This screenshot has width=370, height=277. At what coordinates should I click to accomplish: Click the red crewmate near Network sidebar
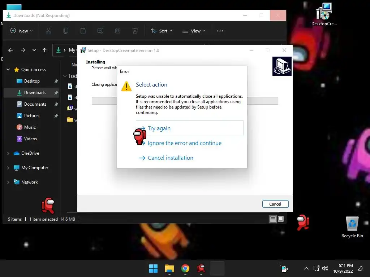48,205
